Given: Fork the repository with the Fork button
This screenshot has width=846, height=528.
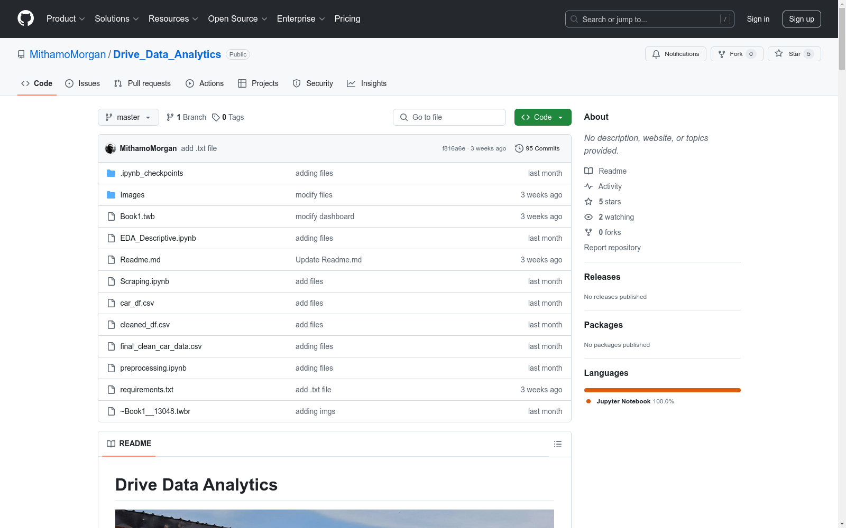Looking at the screenshot, I should [x=737, y=54].
